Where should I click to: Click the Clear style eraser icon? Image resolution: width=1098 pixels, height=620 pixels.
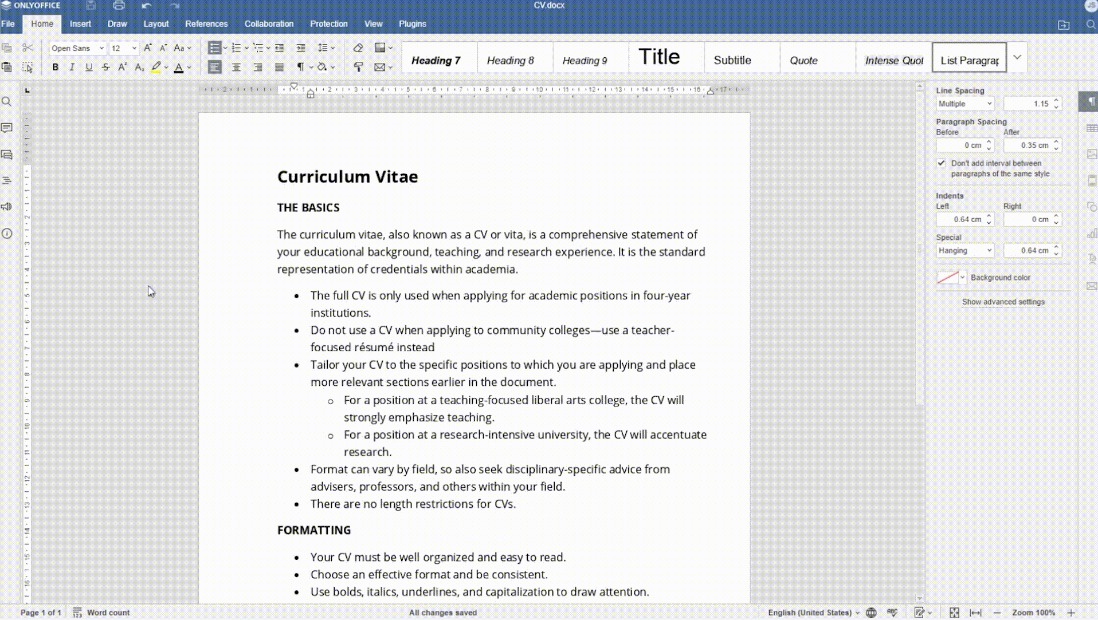[x=358, y=48]
